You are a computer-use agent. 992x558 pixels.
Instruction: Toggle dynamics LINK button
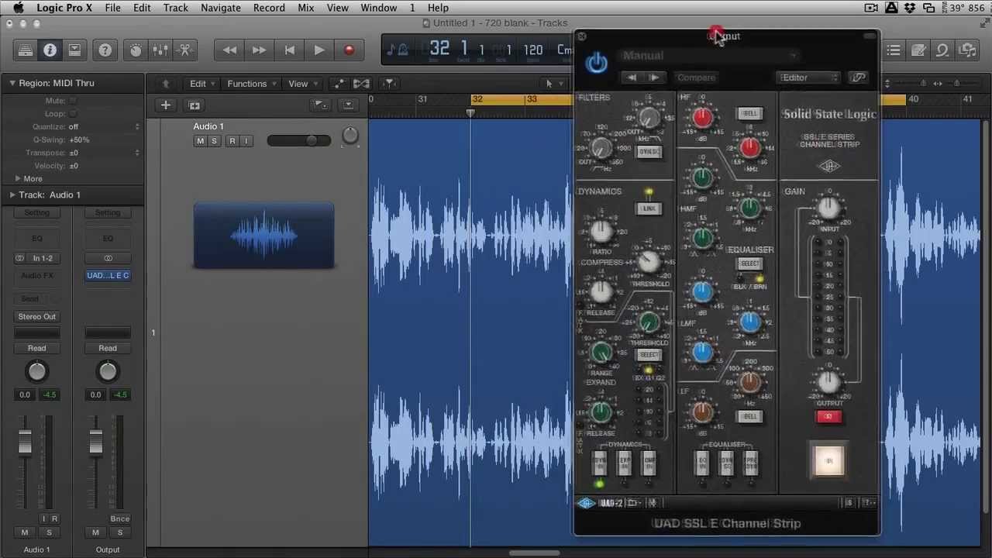tap(648, 208)
